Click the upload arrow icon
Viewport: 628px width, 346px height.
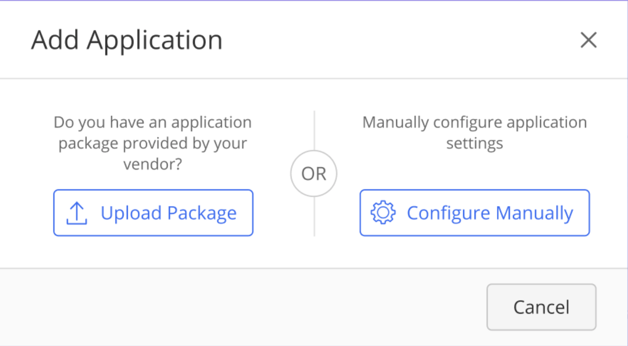coord(76,213)
